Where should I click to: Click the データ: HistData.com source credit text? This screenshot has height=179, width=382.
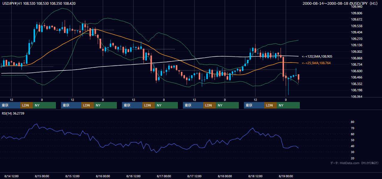click(x=355, y=163)
